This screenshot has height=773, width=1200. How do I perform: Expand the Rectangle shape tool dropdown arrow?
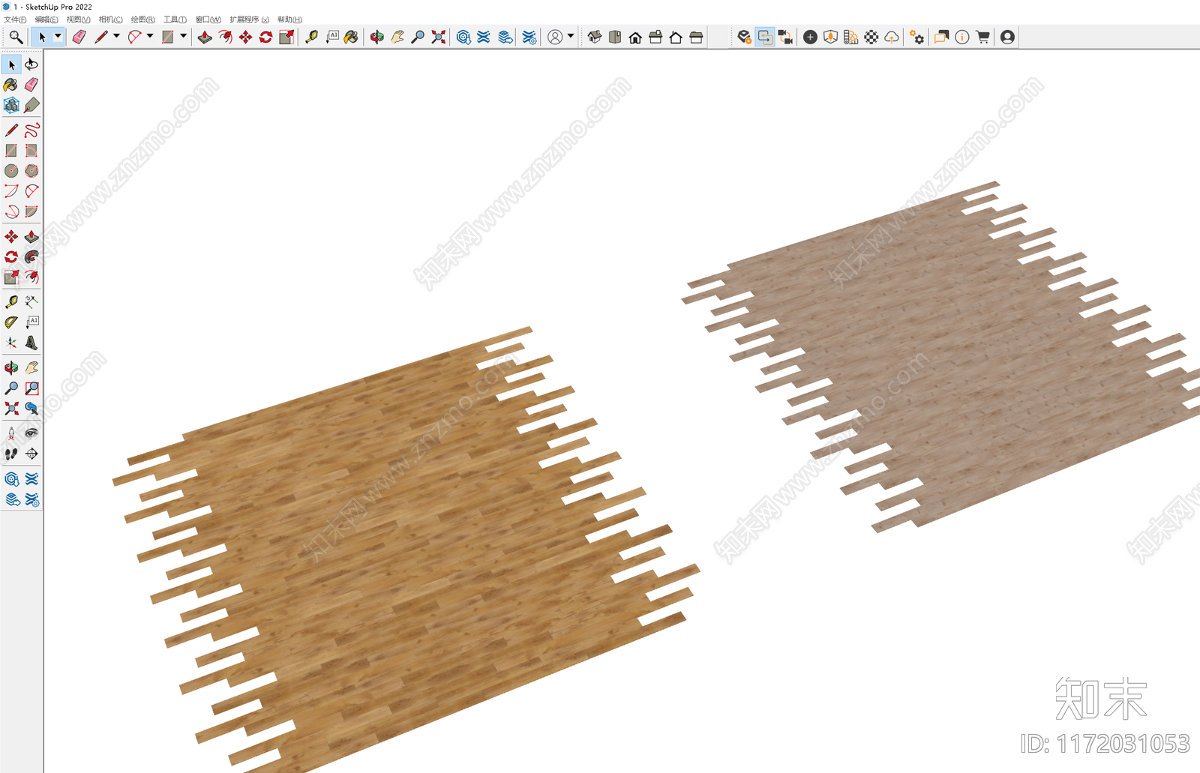tap(184, 36)
